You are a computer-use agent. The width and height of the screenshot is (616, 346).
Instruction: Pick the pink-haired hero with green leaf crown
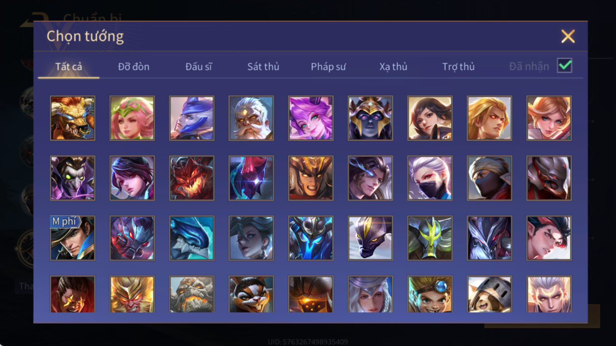tap(132, 118)
